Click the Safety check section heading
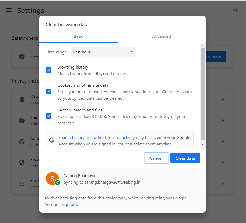Image resolution: width=246 pixels, height=223 pixels. [x=25, y=38]
